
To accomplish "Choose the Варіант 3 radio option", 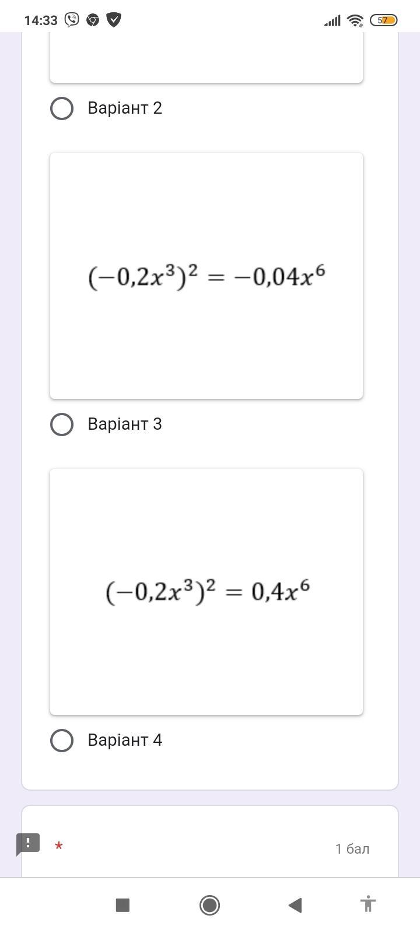I will click(62, 425).
